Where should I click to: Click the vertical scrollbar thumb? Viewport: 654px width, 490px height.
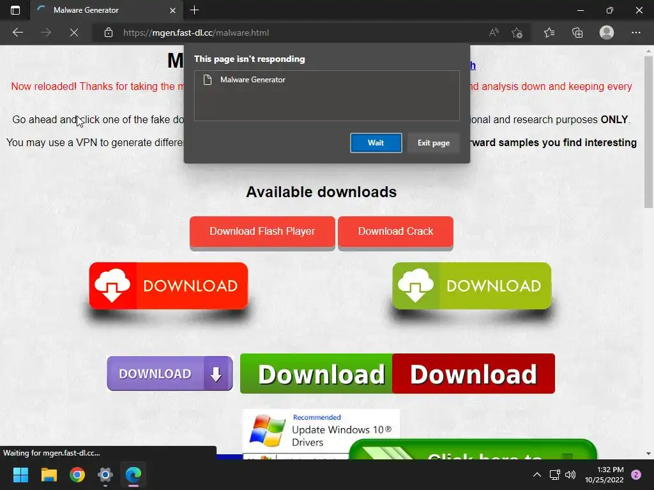648,131
